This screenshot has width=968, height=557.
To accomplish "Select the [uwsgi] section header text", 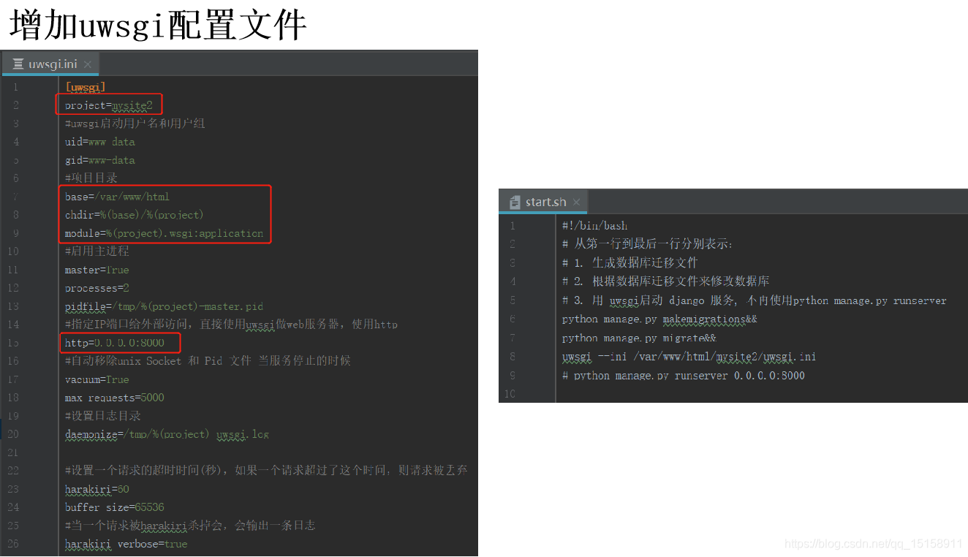I will pos(84,86).
